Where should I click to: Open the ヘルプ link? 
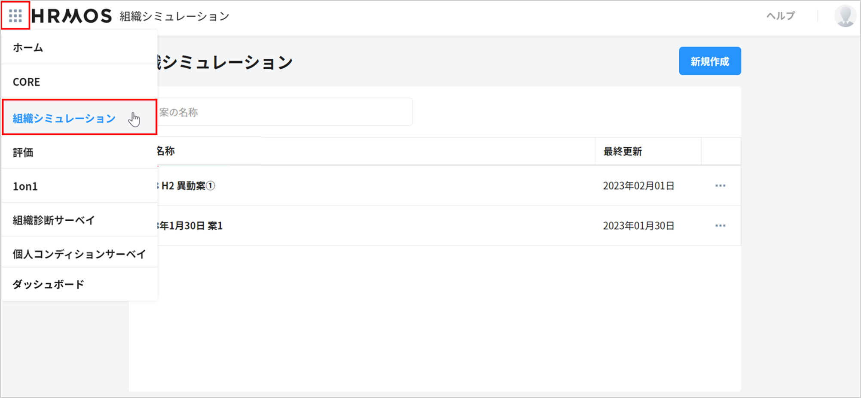(x=781, y=16)
